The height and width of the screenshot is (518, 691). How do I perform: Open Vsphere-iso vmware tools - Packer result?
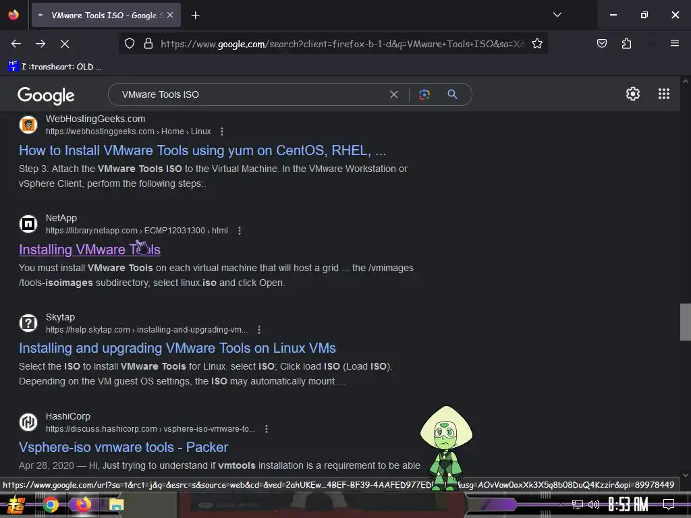tap(123, 447)
